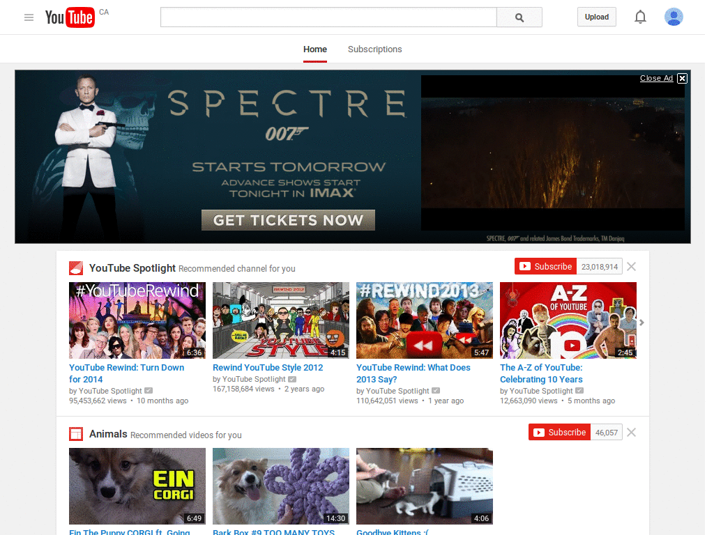Open 'YouTube Rewind: What Does 2013 Say?' title
Viewport: 714px width, 535px height.
coord(413,373)
